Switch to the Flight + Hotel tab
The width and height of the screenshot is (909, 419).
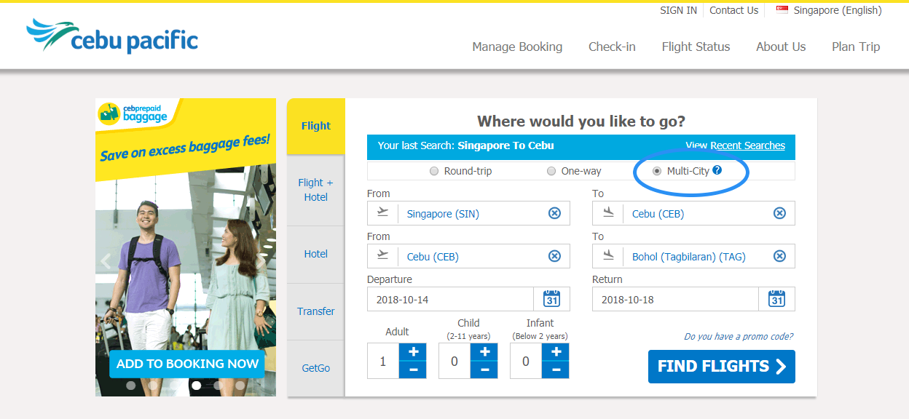click(x=315, y=190)
